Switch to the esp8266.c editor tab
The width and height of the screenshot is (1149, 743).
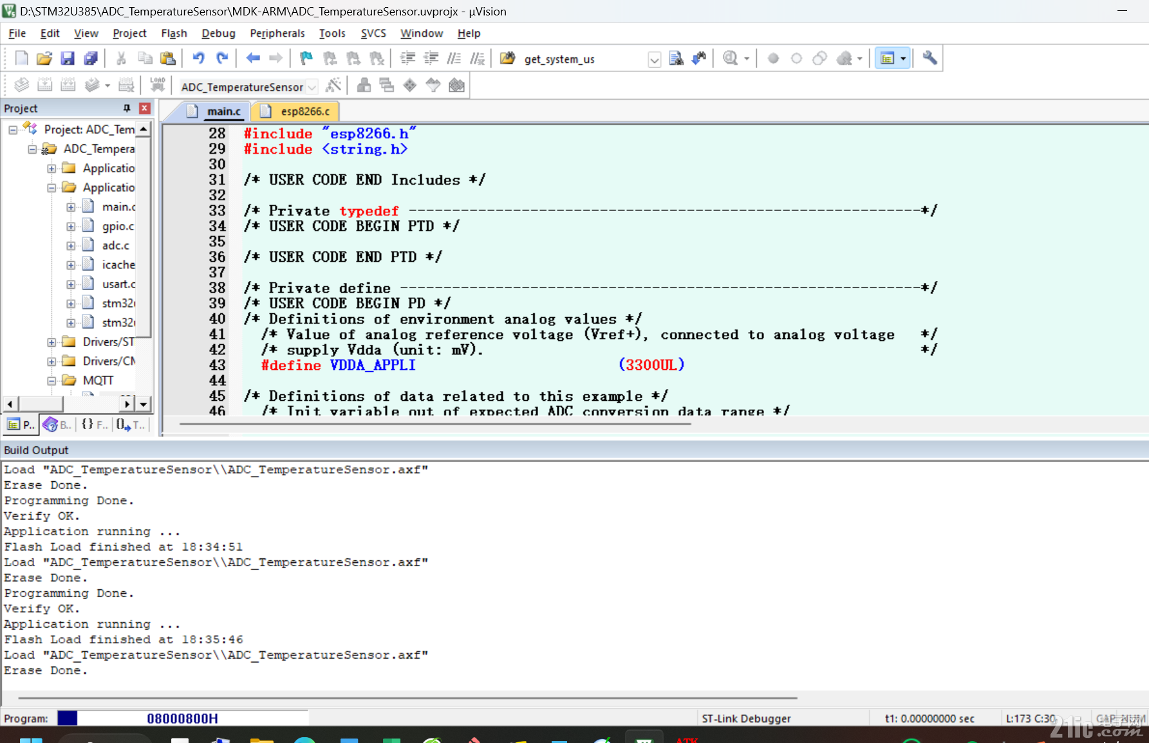[x=297, y=111]
